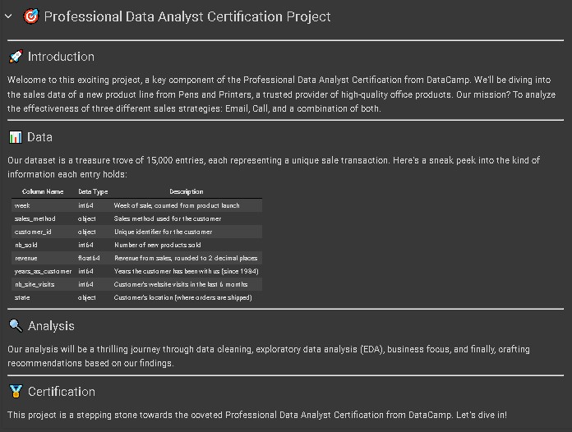The width and height of the screenshot is (572, 432).
Task: Click the magnifying glass icon beside Analysis
Action: [15, 326]
